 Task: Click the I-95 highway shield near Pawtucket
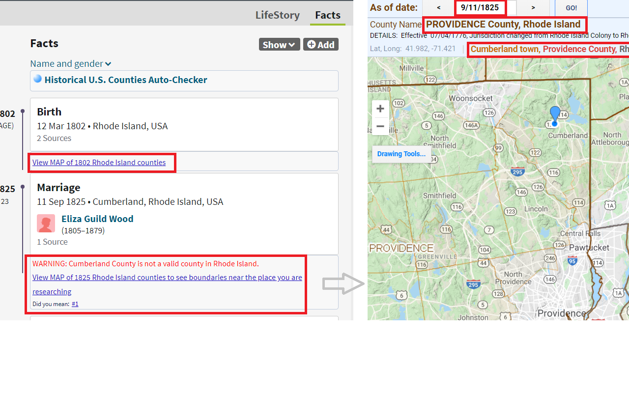tap(572, 261)
